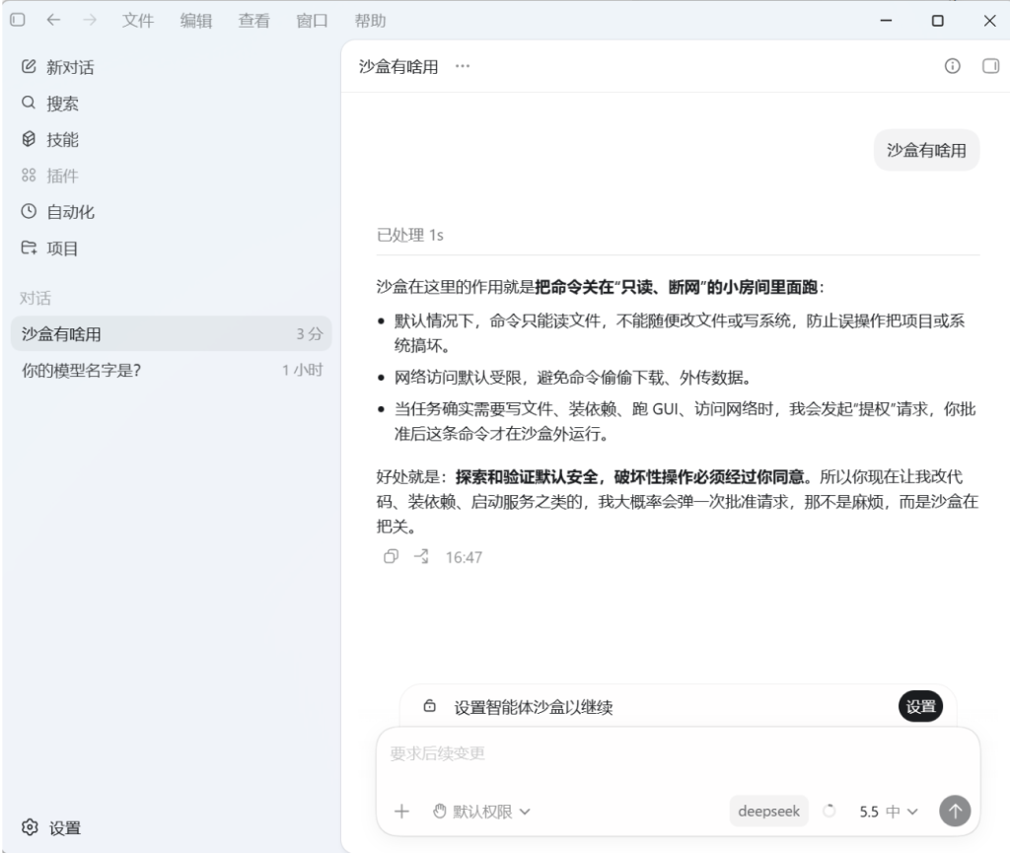Toggle the right side panel icon

coord(990,66)
